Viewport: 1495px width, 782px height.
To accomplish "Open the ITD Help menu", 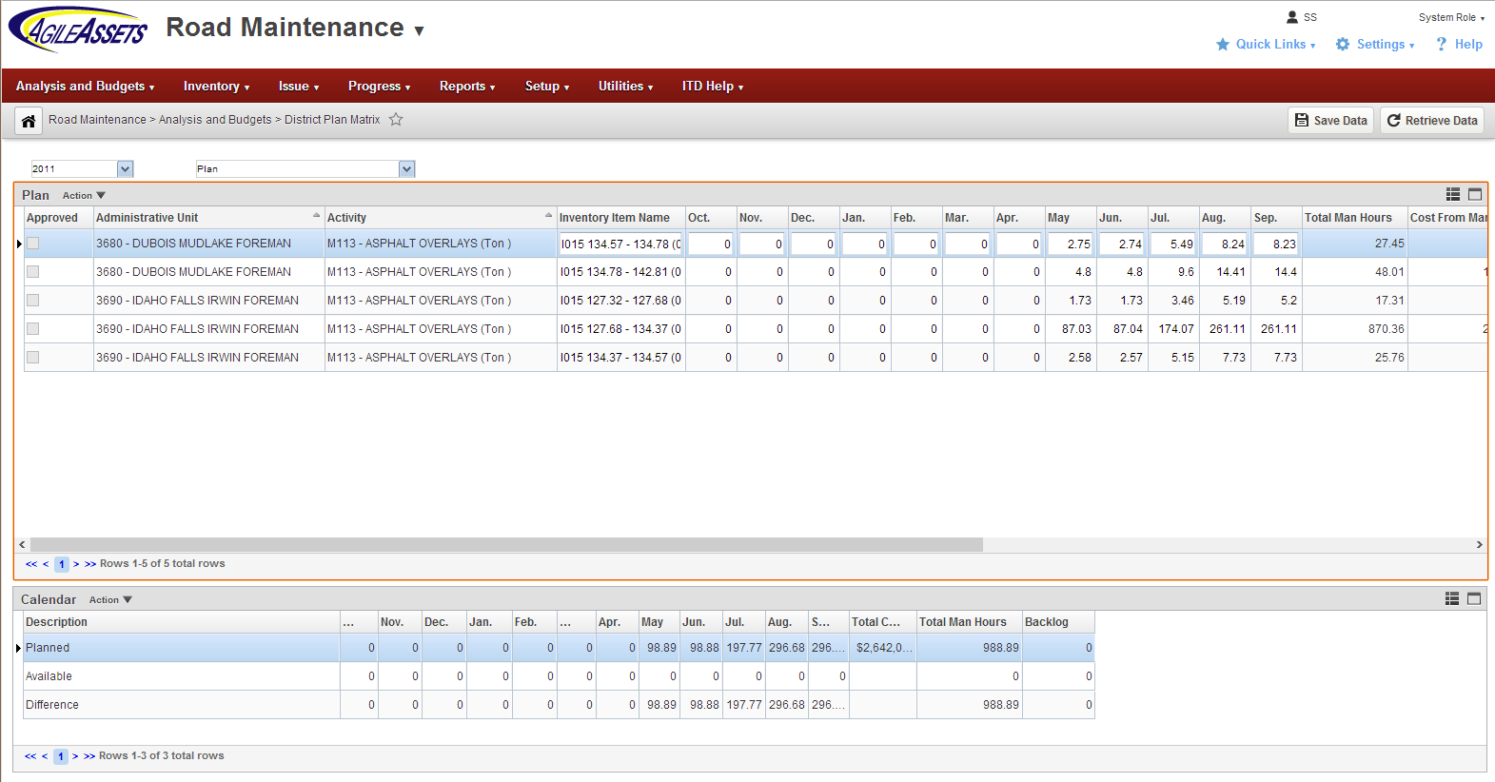I will coord(713,86).
